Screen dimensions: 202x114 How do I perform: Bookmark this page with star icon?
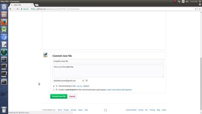click(196, 9)
